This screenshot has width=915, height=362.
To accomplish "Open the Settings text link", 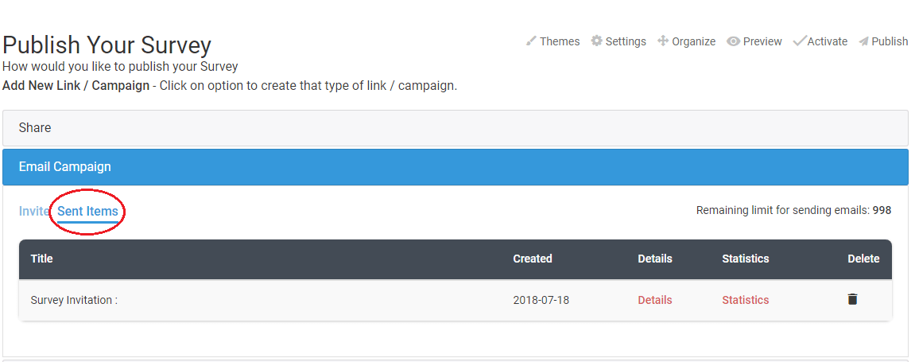I will click(626, 41).
